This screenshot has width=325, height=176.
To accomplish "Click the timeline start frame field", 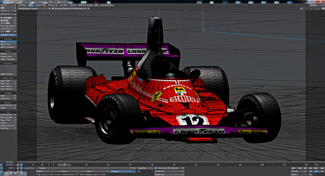I will (x=29, y=165).
